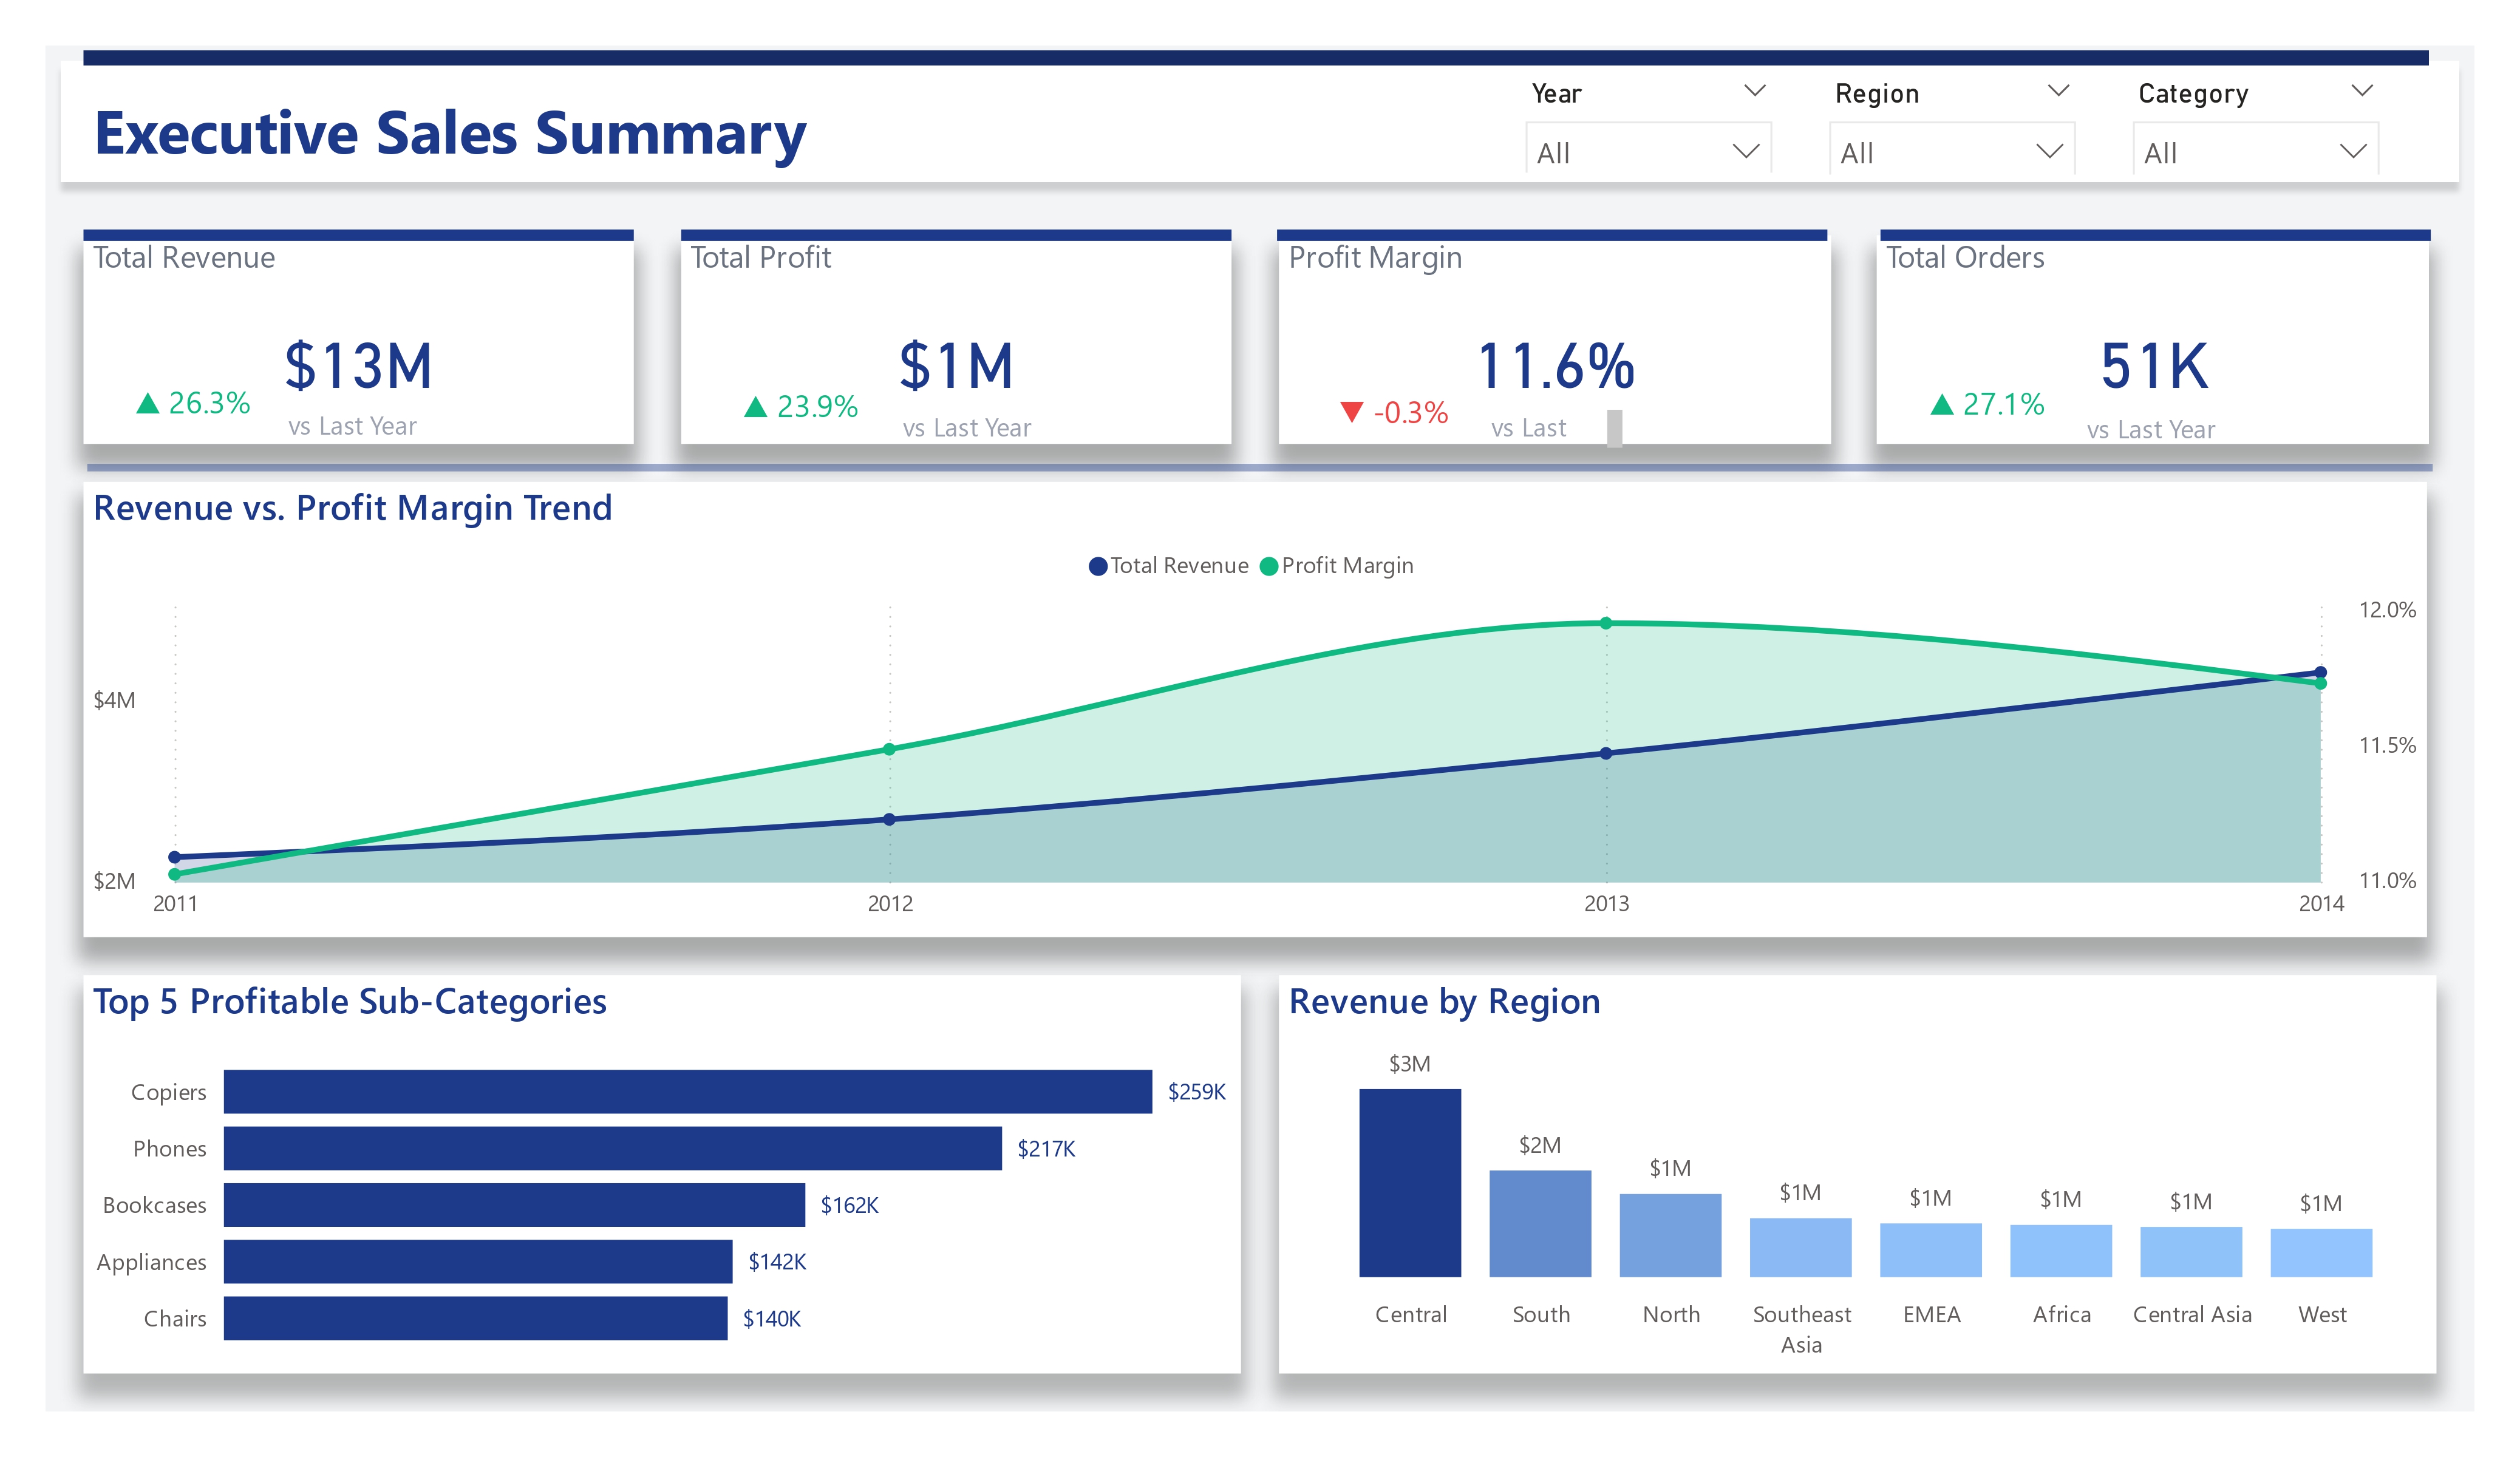Click the 12.0% right axis label

tap(2387, 610)
